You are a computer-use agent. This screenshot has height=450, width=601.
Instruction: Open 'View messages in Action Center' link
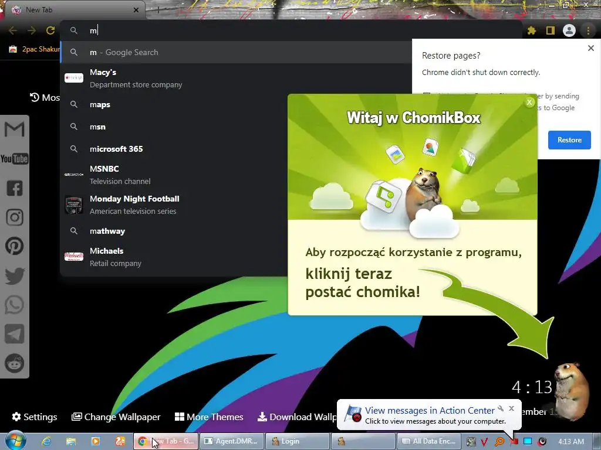429,411
